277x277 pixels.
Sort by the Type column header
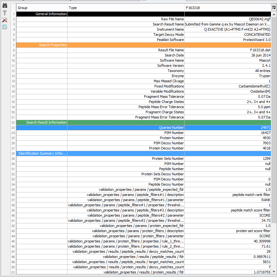[x=126, y=8]
